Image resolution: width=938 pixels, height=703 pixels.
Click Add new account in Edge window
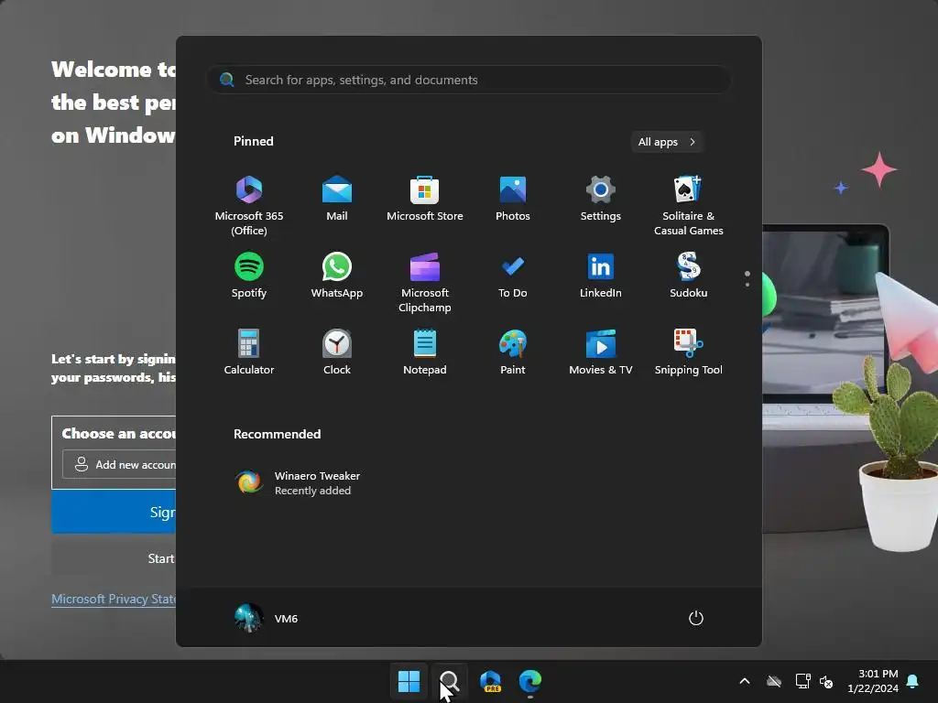pos(119,464)
